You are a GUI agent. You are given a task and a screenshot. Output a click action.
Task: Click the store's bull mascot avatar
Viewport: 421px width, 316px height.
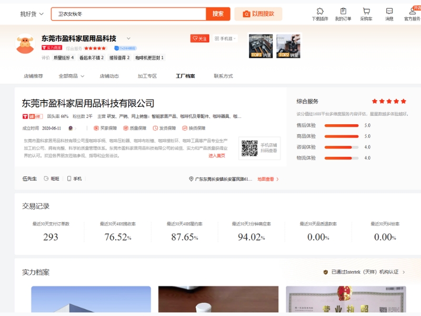25,45
